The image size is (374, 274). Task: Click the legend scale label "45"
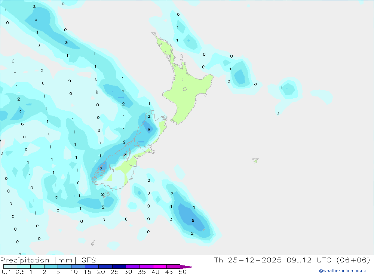[x=169, y=272]
